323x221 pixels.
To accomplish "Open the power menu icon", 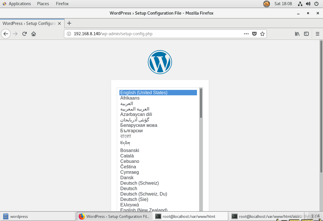I will tap(316, 4).
